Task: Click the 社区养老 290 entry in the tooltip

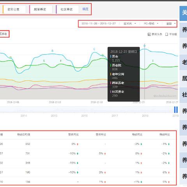Action: 117,93
